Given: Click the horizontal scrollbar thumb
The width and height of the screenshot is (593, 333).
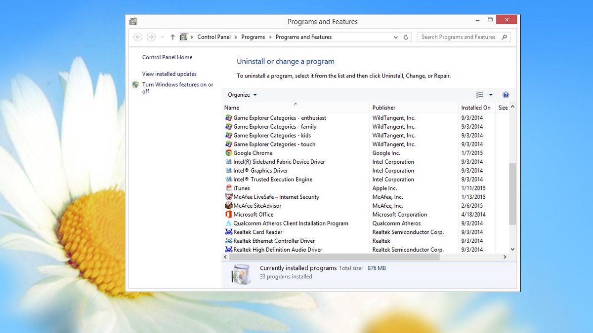Looking at the screenshot, I should (334, 257).
